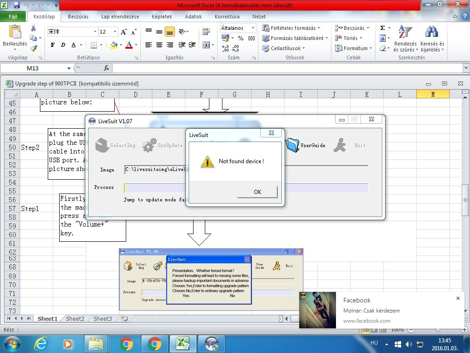Screen dimensions: 470x353
Task: Click the increase indent icon
Action: (192, 45)
